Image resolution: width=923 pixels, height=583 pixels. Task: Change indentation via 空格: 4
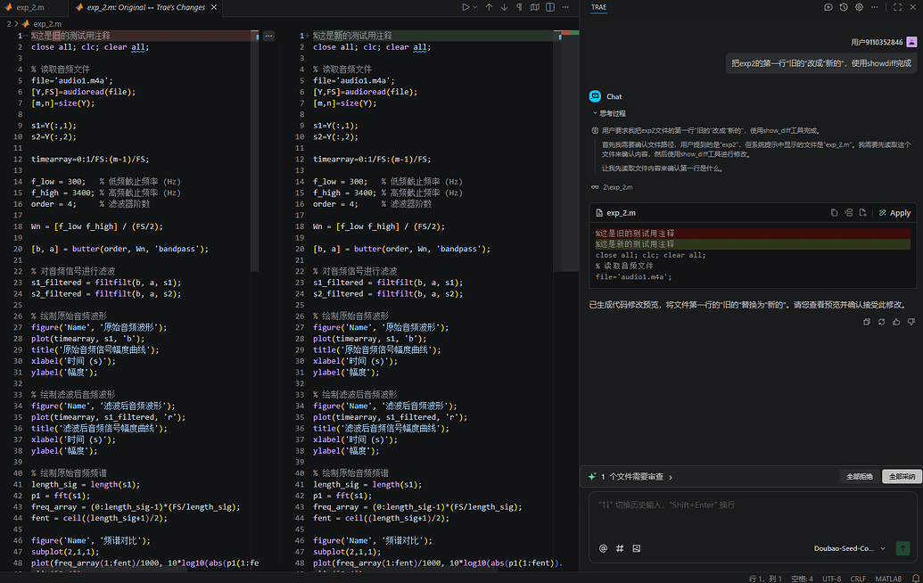pyautogui.click(x=802, y=579)
